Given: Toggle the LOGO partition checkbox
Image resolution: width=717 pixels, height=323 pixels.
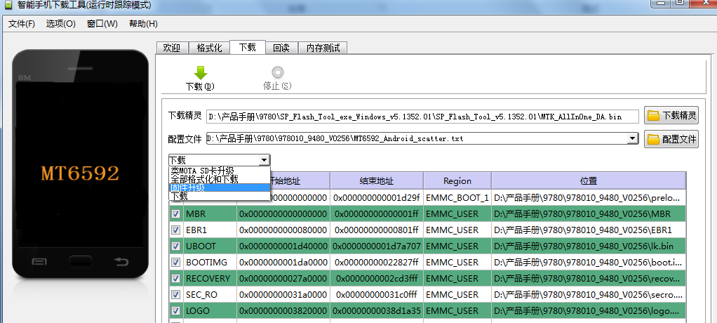Looking at the screenshot, I should (175, 311).
